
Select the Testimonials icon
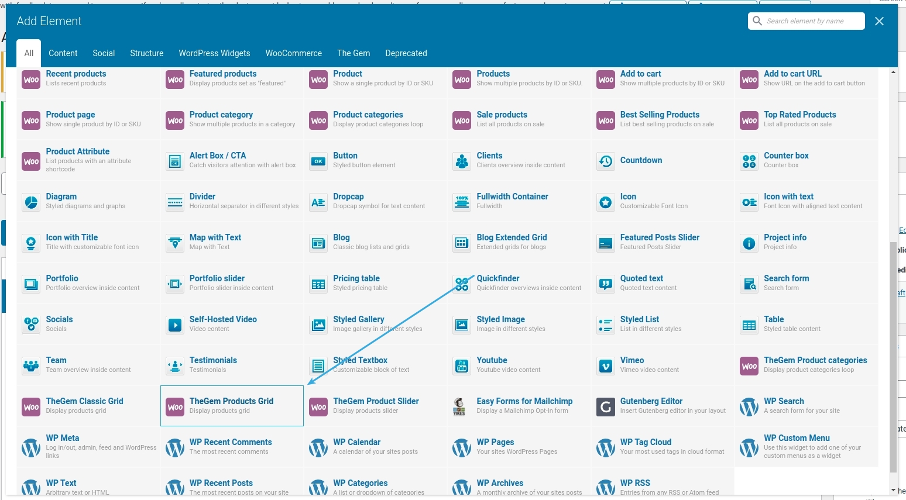coord(174,366)
